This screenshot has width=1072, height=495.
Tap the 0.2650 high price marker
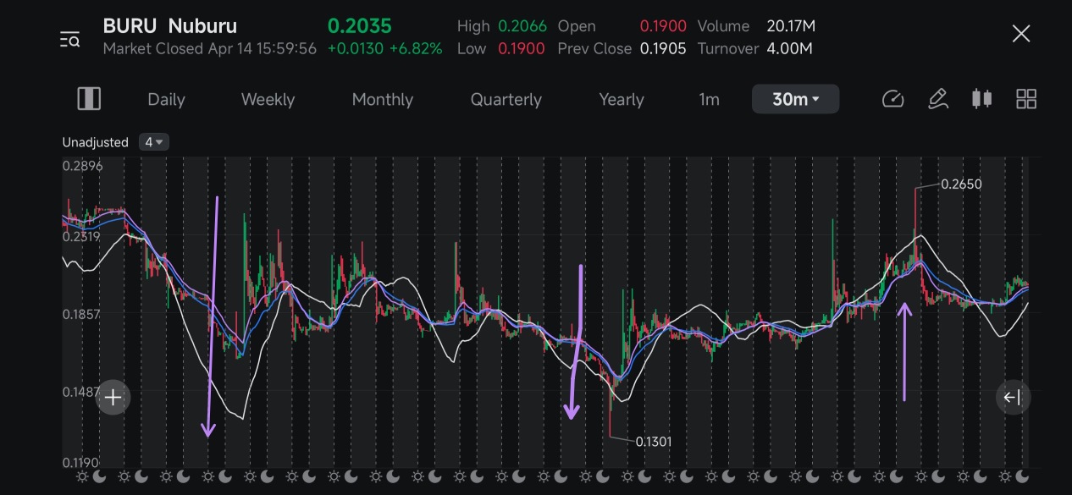coord(961,184)
